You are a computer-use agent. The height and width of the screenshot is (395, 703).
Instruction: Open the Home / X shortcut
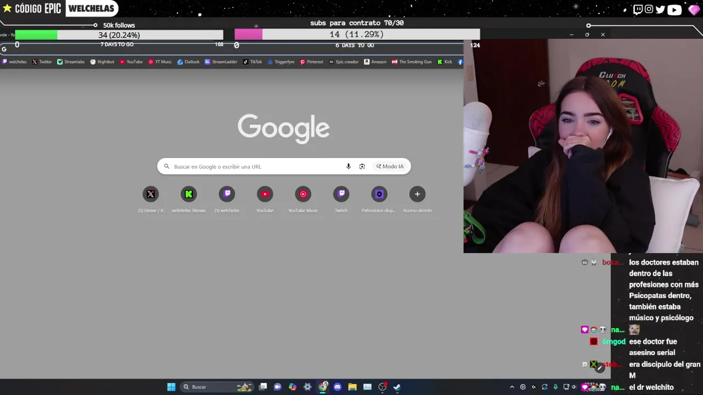(x=150, y=199)
